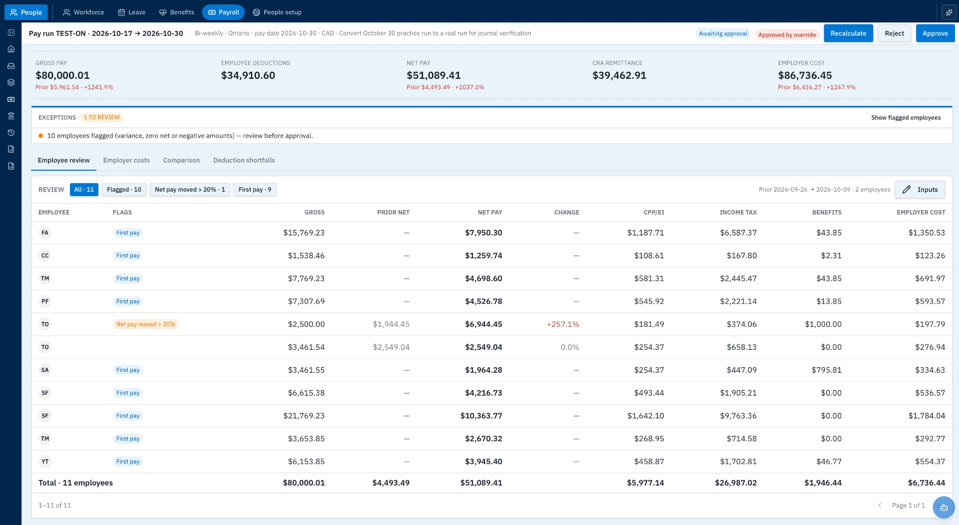Select employee FA avatar
959x525 pixels.
point(45,233)
